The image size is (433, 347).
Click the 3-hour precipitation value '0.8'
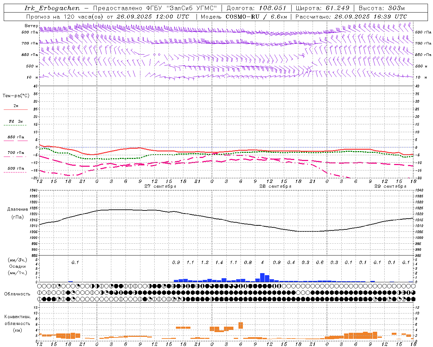[x=248, y=262]
